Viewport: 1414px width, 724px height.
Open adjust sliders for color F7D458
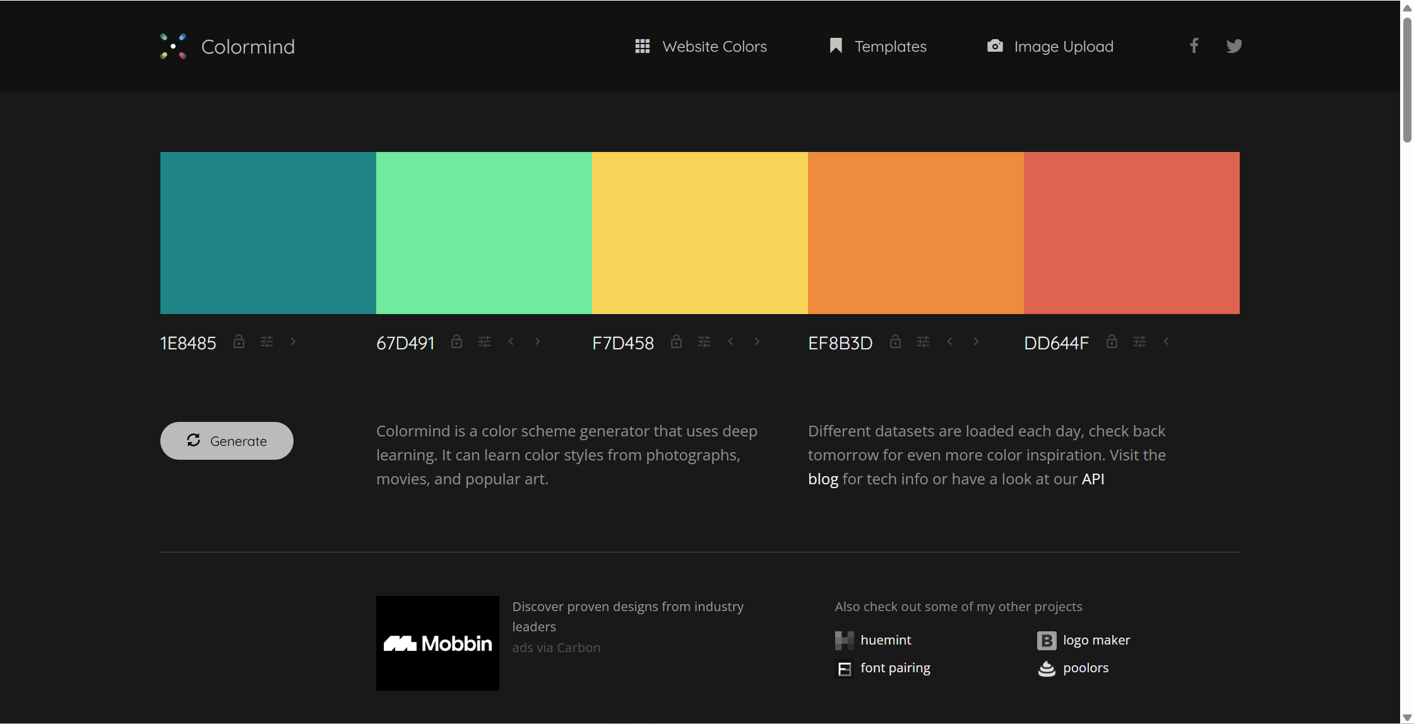coord(704,342)
